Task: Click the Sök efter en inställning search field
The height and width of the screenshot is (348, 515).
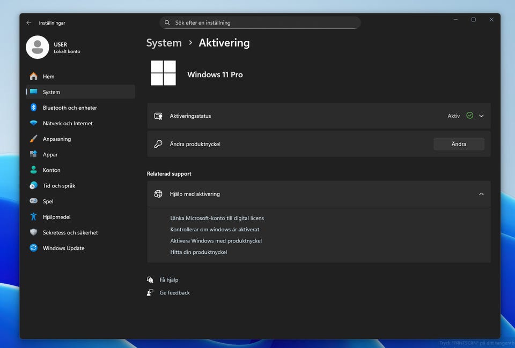Action: click(260, 23)
